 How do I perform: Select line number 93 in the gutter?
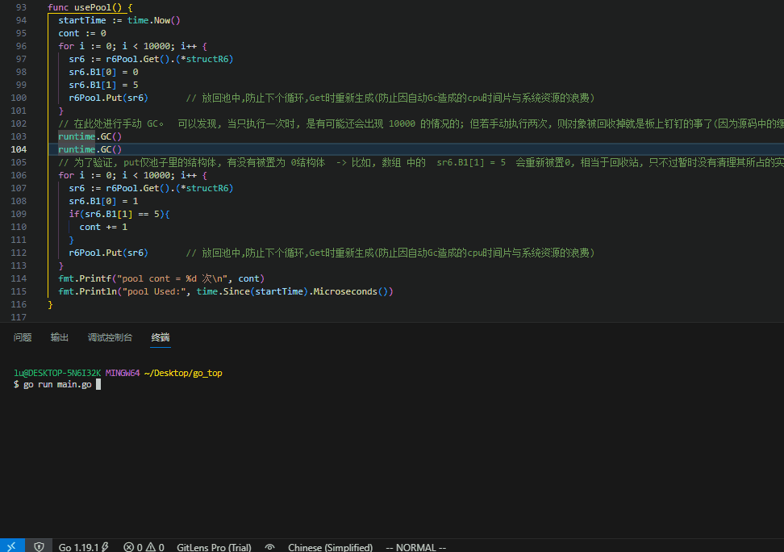click(19, 7)
